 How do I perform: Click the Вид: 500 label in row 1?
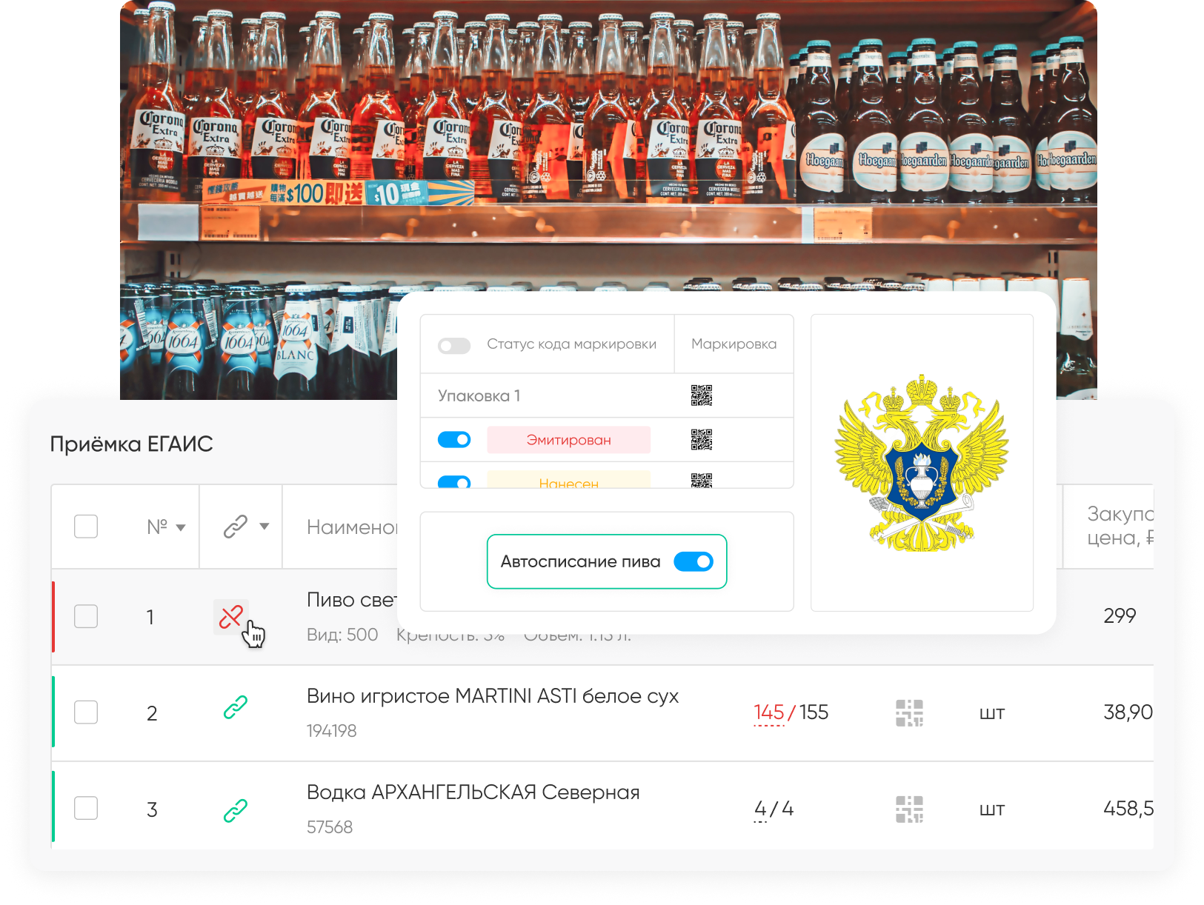[x=342, y=635]
